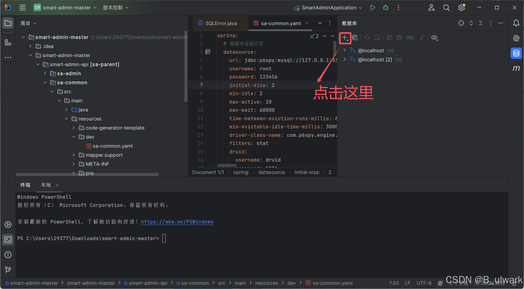Open Search Everywhere magnifier
This screenshot has width=524, height=289.
[446, 8]
